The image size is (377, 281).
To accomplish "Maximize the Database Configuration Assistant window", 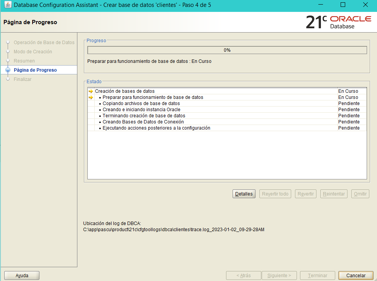I will [x=343, y=5].
